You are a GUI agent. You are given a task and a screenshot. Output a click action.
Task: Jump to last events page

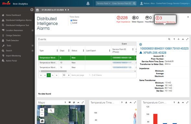[x=57, y=75]
